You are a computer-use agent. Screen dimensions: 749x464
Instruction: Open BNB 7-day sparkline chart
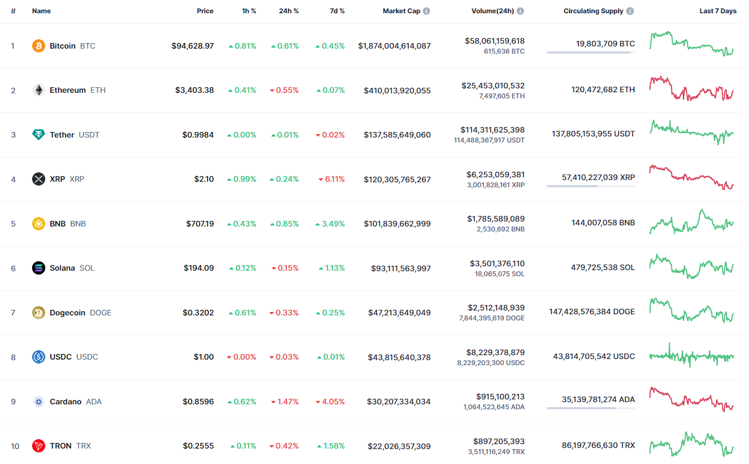pos(692,222)
